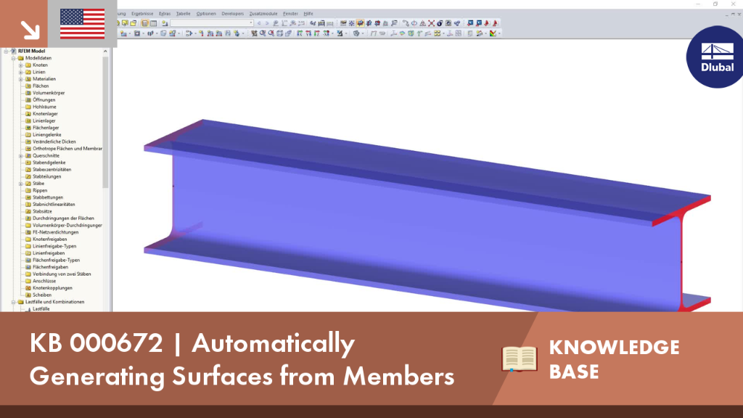This screenshot has width=743, height=418.
Task: Open the Zusatzmodule menu
Action: pyautogui.click(x=263, y=14)
